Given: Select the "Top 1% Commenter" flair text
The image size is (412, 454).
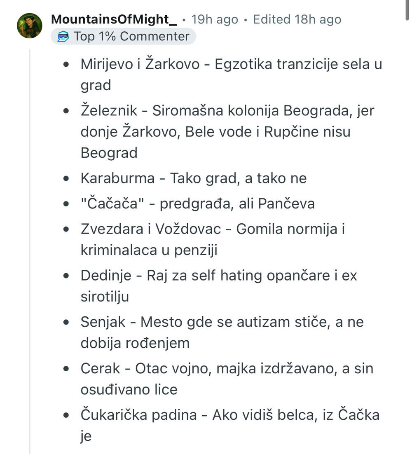Looking at the screenshot, I should click(131, 37).
